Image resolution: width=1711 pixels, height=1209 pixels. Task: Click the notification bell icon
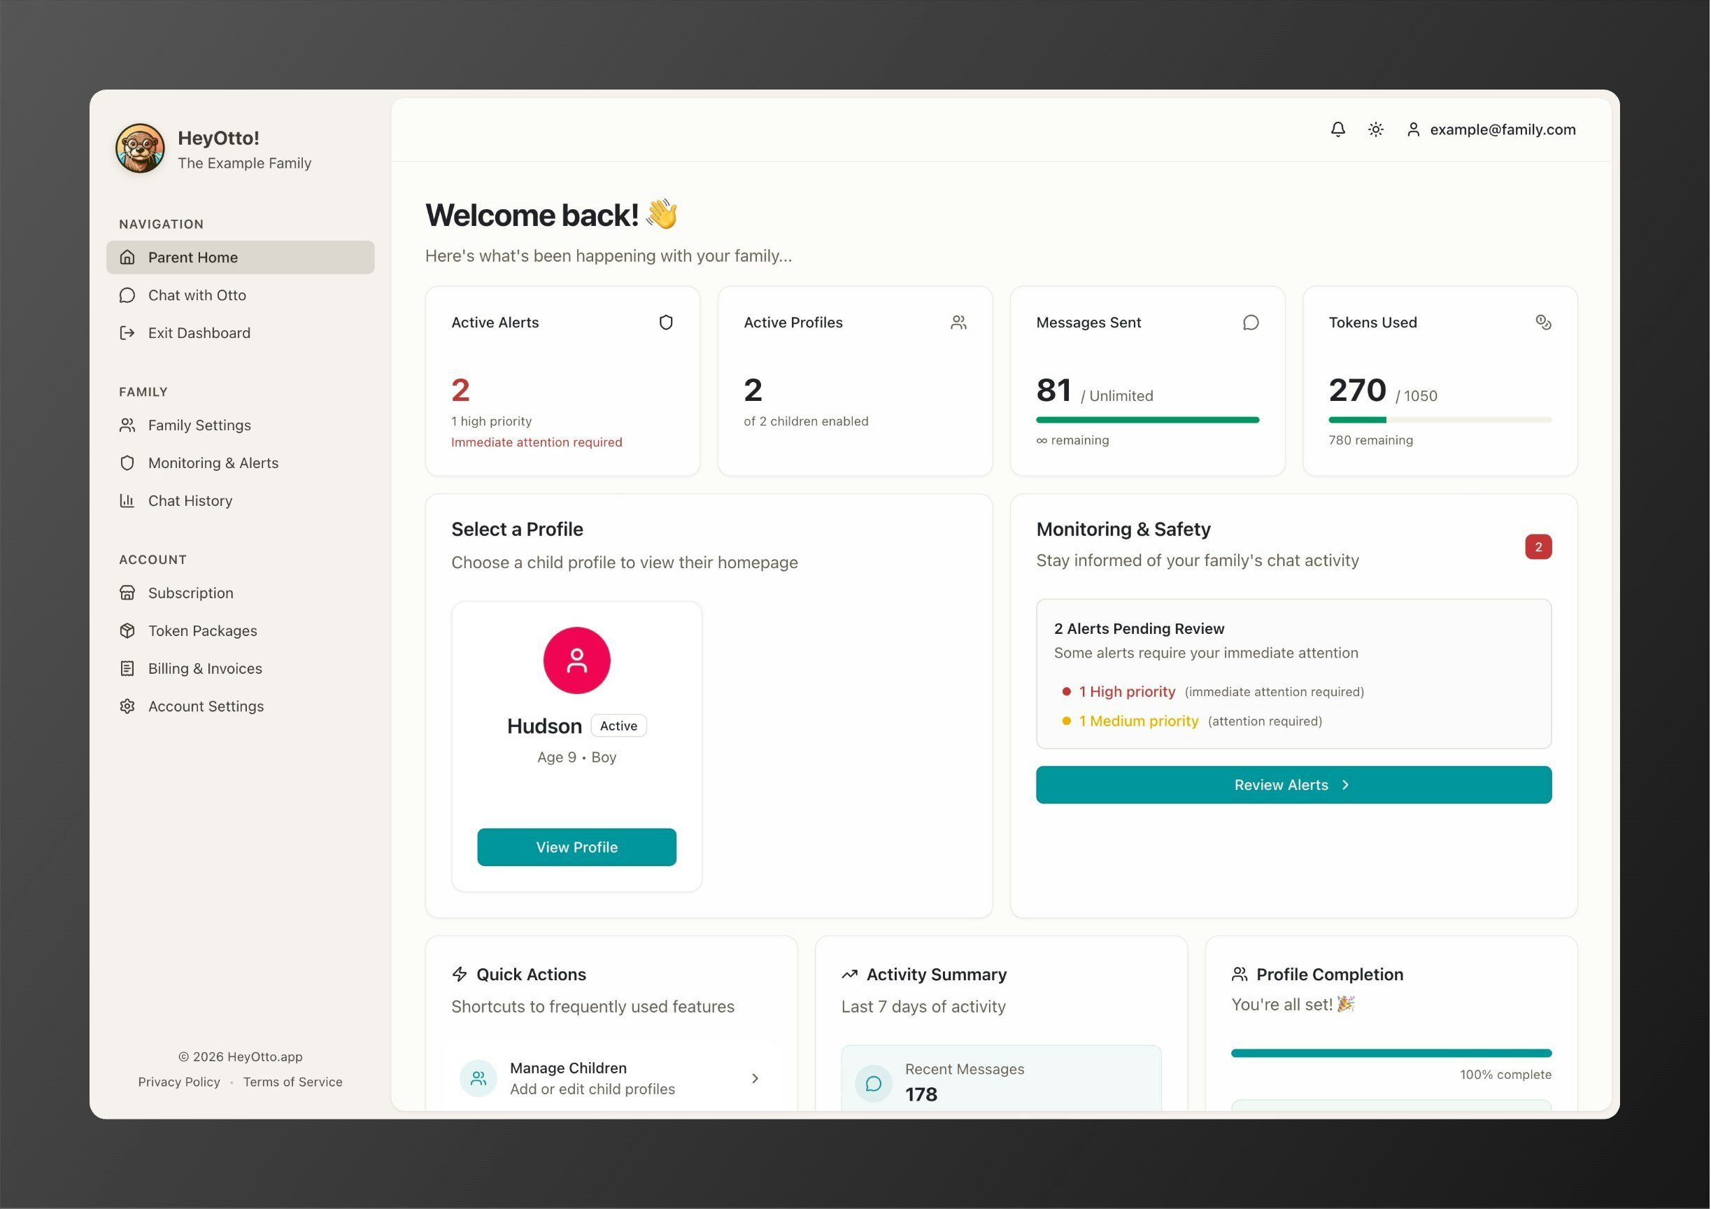[1337, 129]
